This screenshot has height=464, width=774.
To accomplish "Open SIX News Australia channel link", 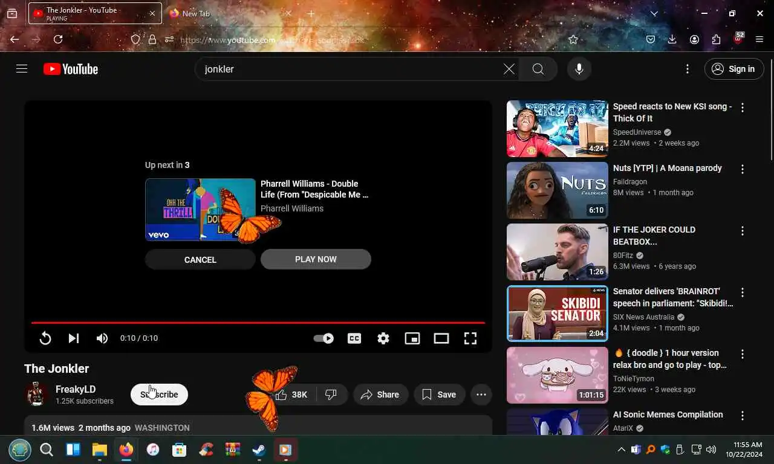I will click(643, 317).
